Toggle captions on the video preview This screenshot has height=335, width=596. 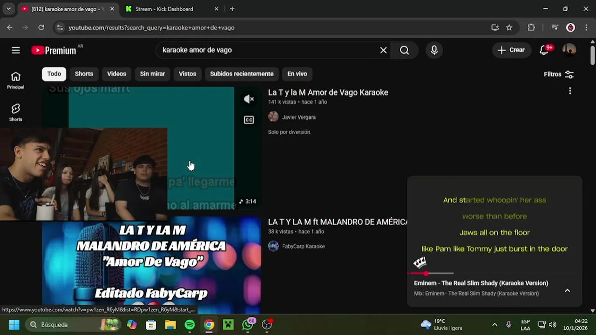coord(249,120)
